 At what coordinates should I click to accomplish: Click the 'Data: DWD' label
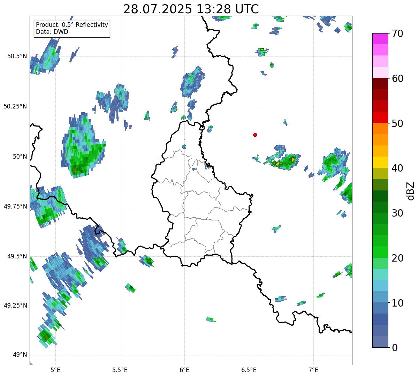pyautogui.click(x=52, y=32)
